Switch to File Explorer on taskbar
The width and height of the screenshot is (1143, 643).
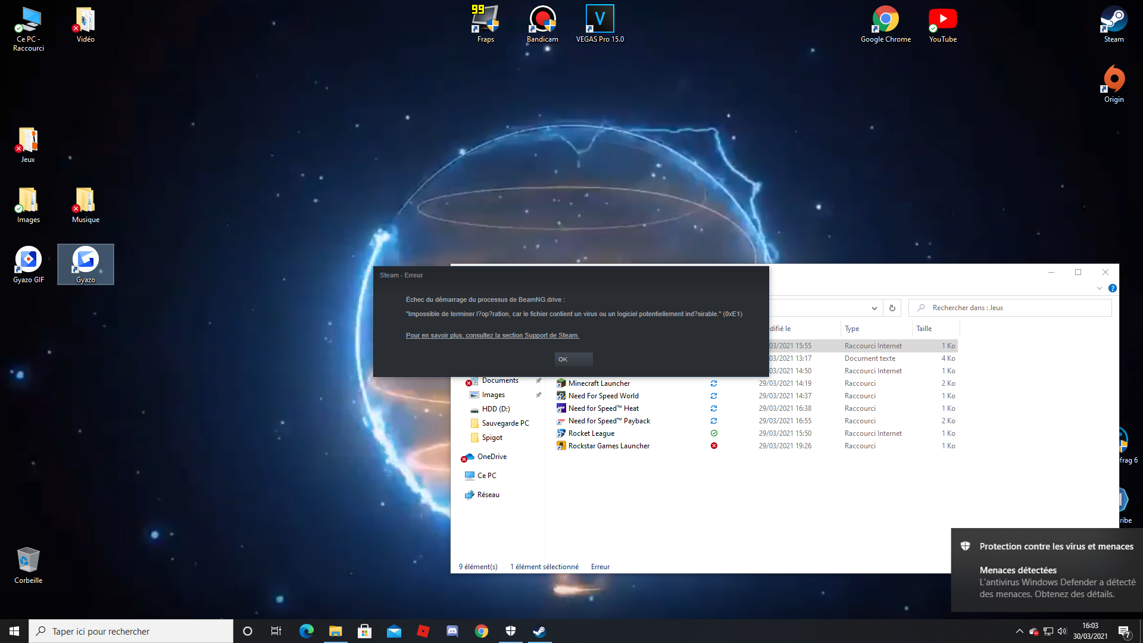coord(336,631)
